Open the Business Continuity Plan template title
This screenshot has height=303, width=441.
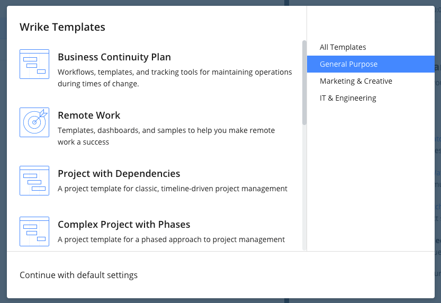click(114, 57)
